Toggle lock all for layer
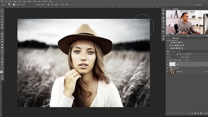208x117 pixels. point(180,60)
